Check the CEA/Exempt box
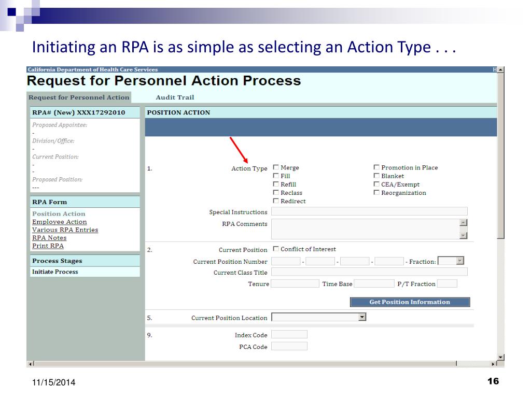 (x=376, y=184)
